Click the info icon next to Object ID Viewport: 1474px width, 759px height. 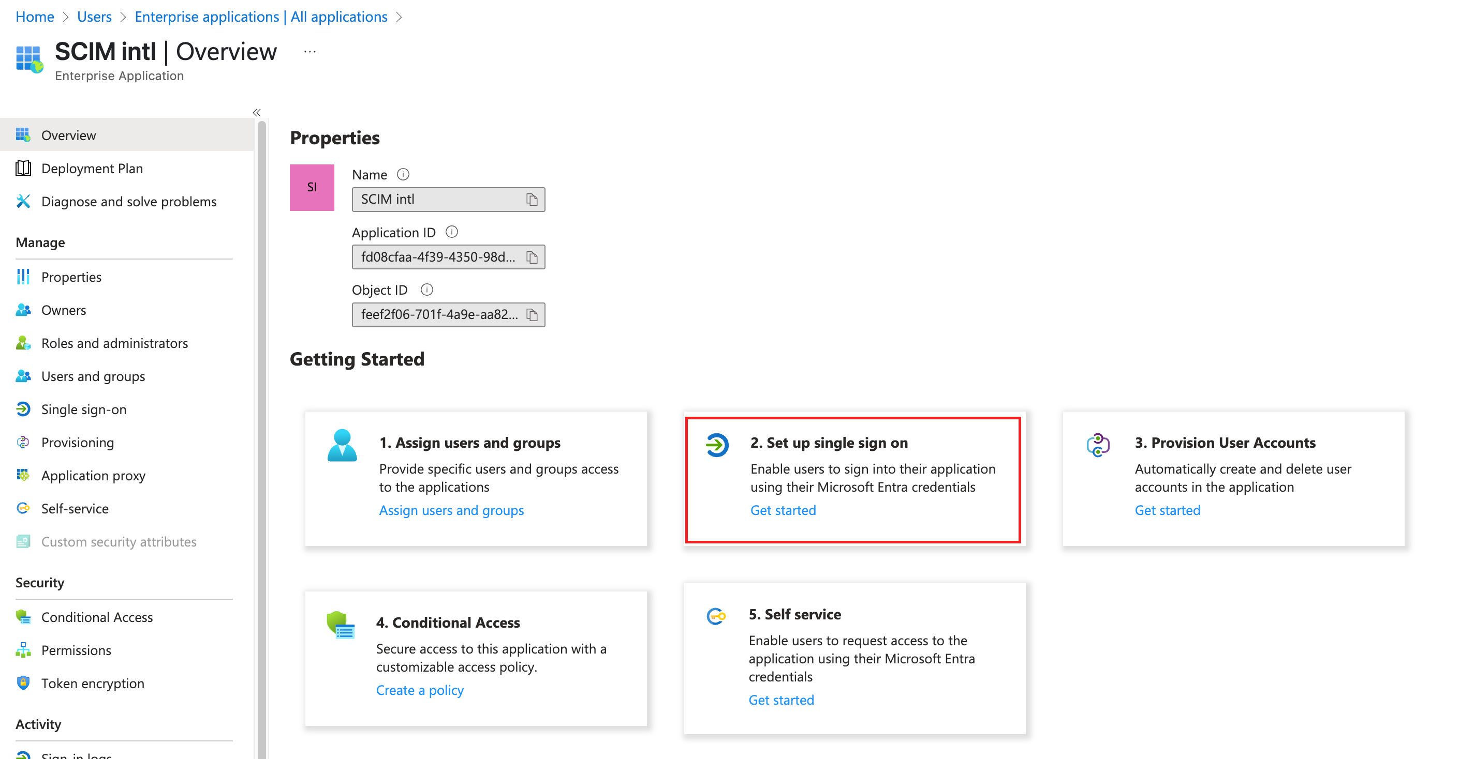click(426, 290)
